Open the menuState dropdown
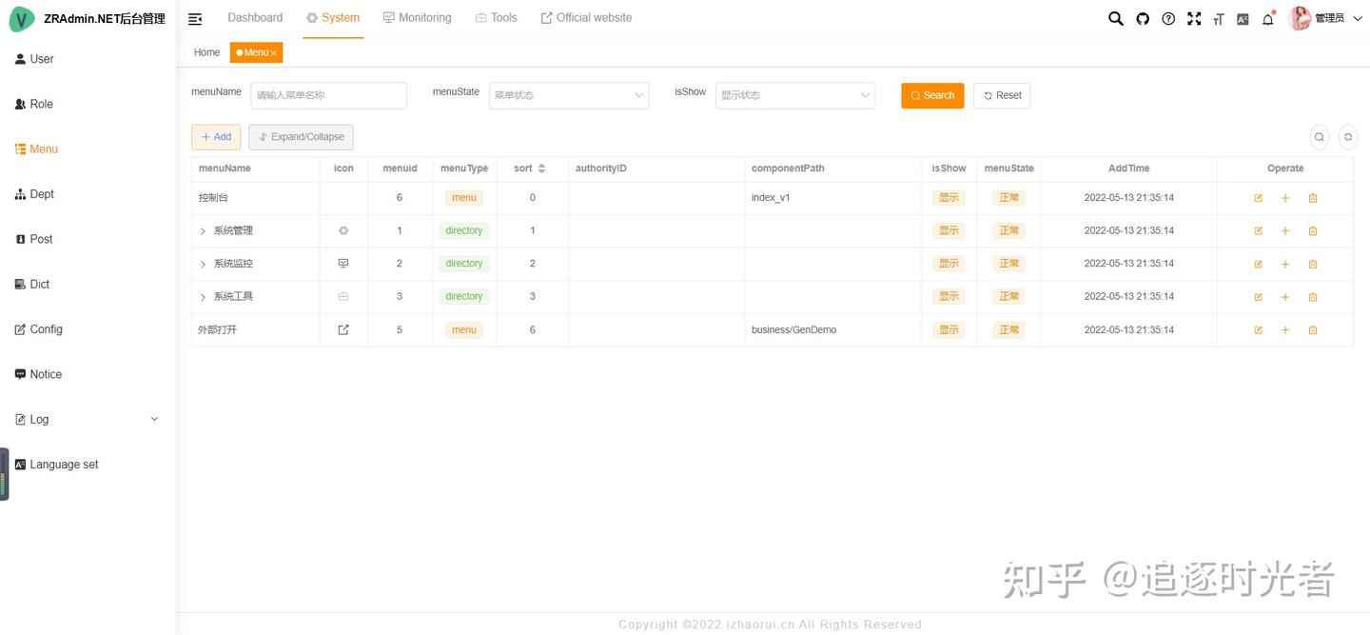 pyautogui.click(x=568, y=94)
